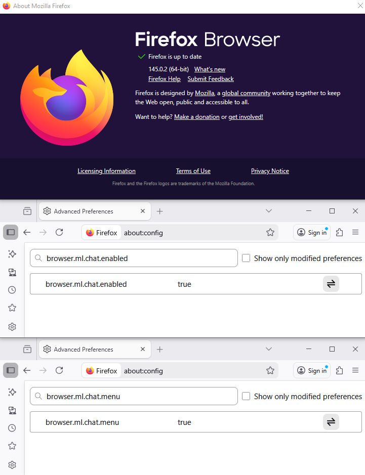365x475 pixels.
Task: Open Bookmarks sidebar star in chat.menu window
Action: tap(12, 446)
